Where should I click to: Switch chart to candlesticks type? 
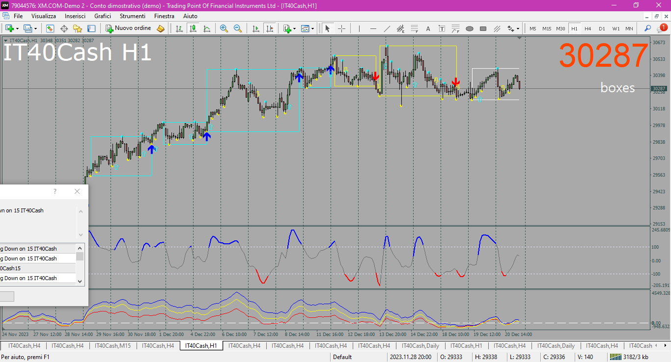click(x=193, y=28)
